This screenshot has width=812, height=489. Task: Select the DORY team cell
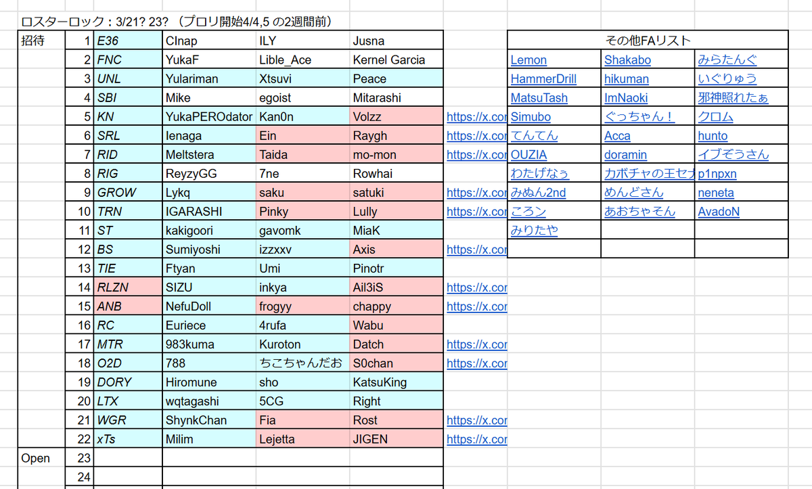pyautogui.click(x=128, y=382)
